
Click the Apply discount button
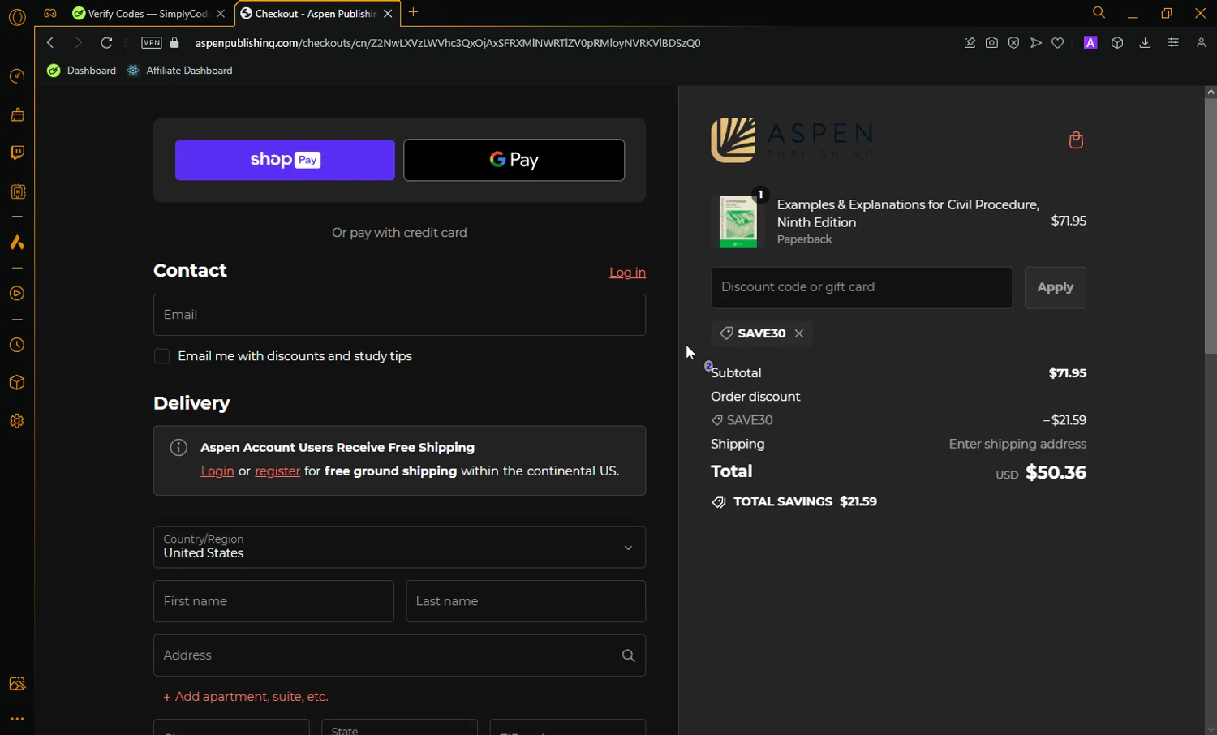click(1055, 287)
